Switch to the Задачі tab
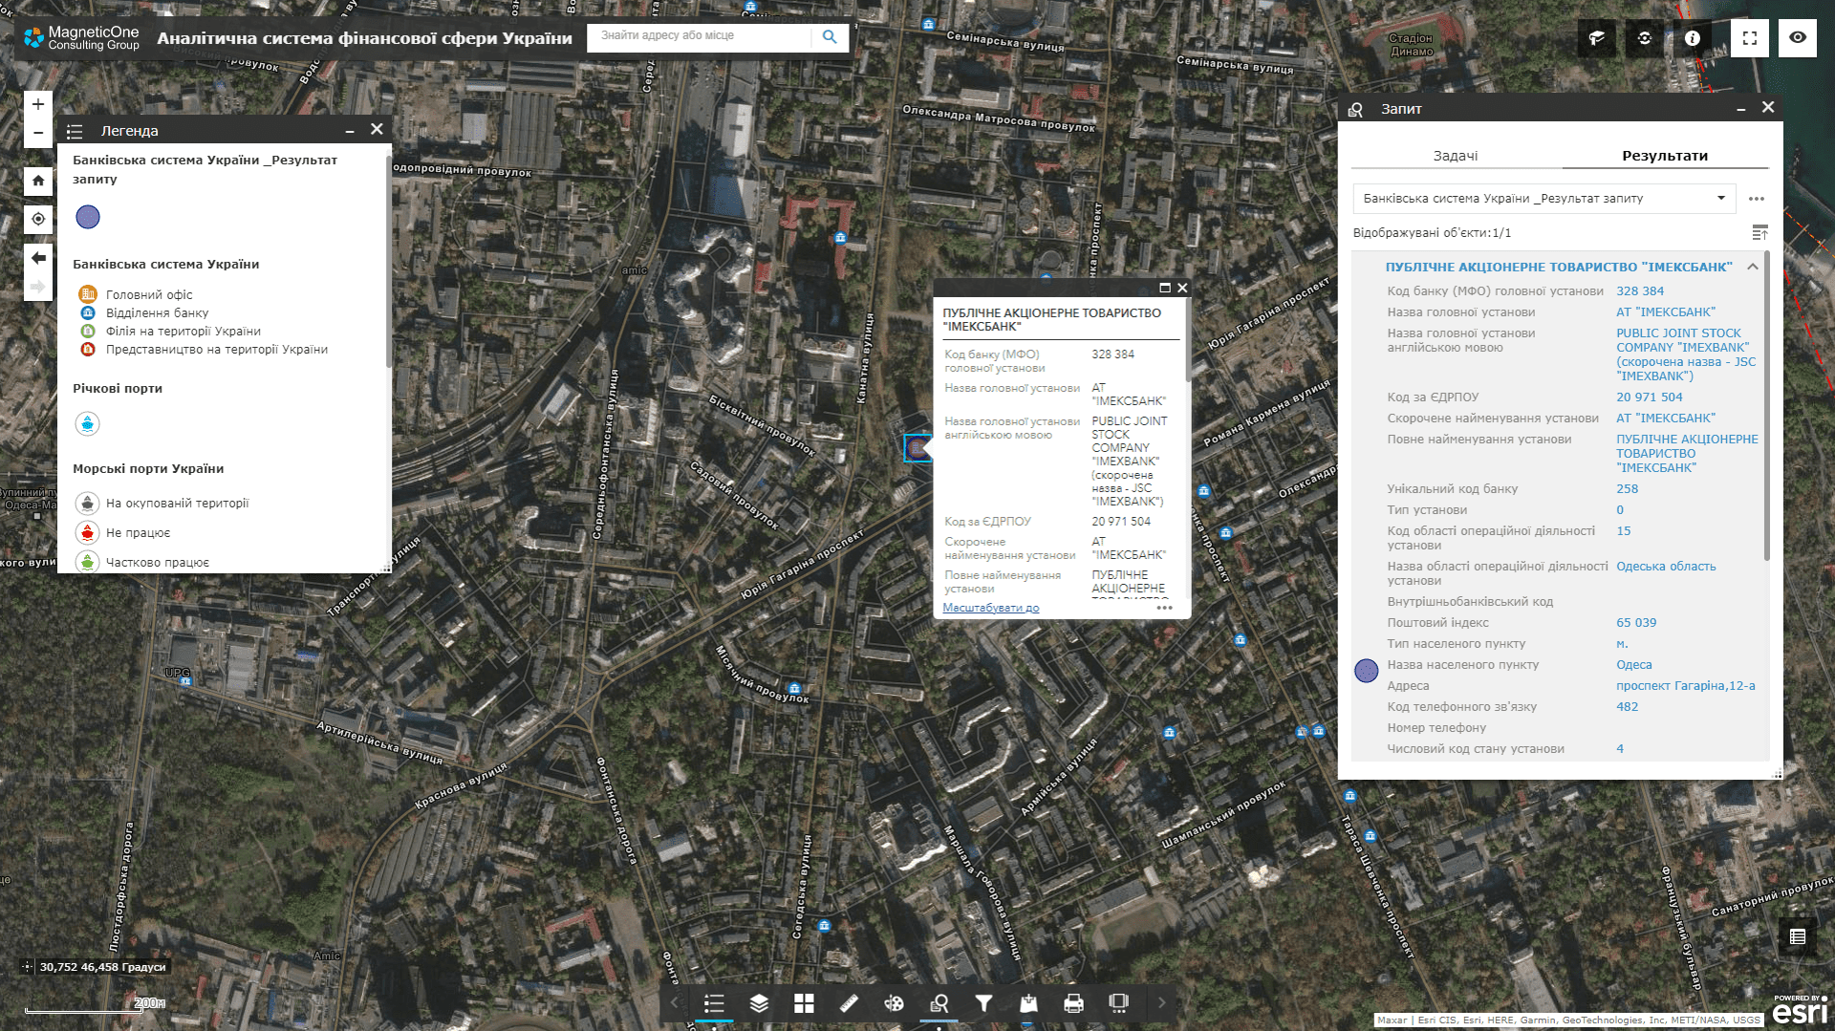The width and height of the screenshot is (1835, 1031). pos(1456,156)
